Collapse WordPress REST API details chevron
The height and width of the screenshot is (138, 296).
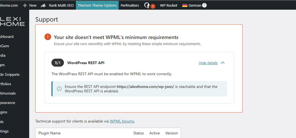click(x=223, y=63)
